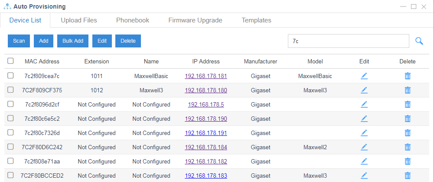Viewport: 434px width, 182px height.
Task: Click the Delete toolbar button
Action: pyautogui.click(x=128, y=41)
